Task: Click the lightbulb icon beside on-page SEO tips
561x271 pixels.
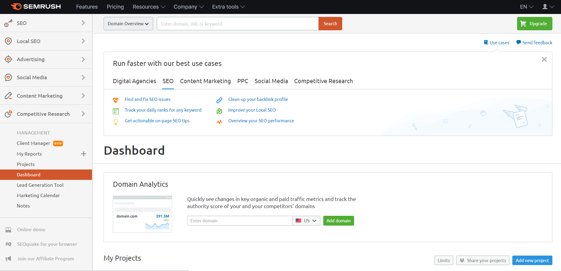Action: point(116,122)
